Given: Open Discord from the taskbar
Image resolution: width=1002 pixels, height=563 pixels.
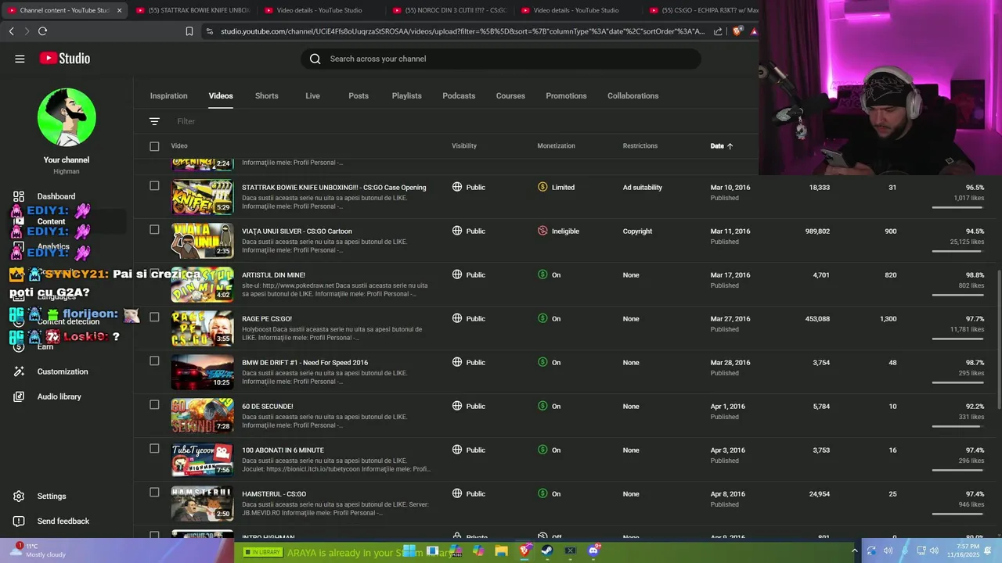Looking at the screenshot, I should coord(593,550).
